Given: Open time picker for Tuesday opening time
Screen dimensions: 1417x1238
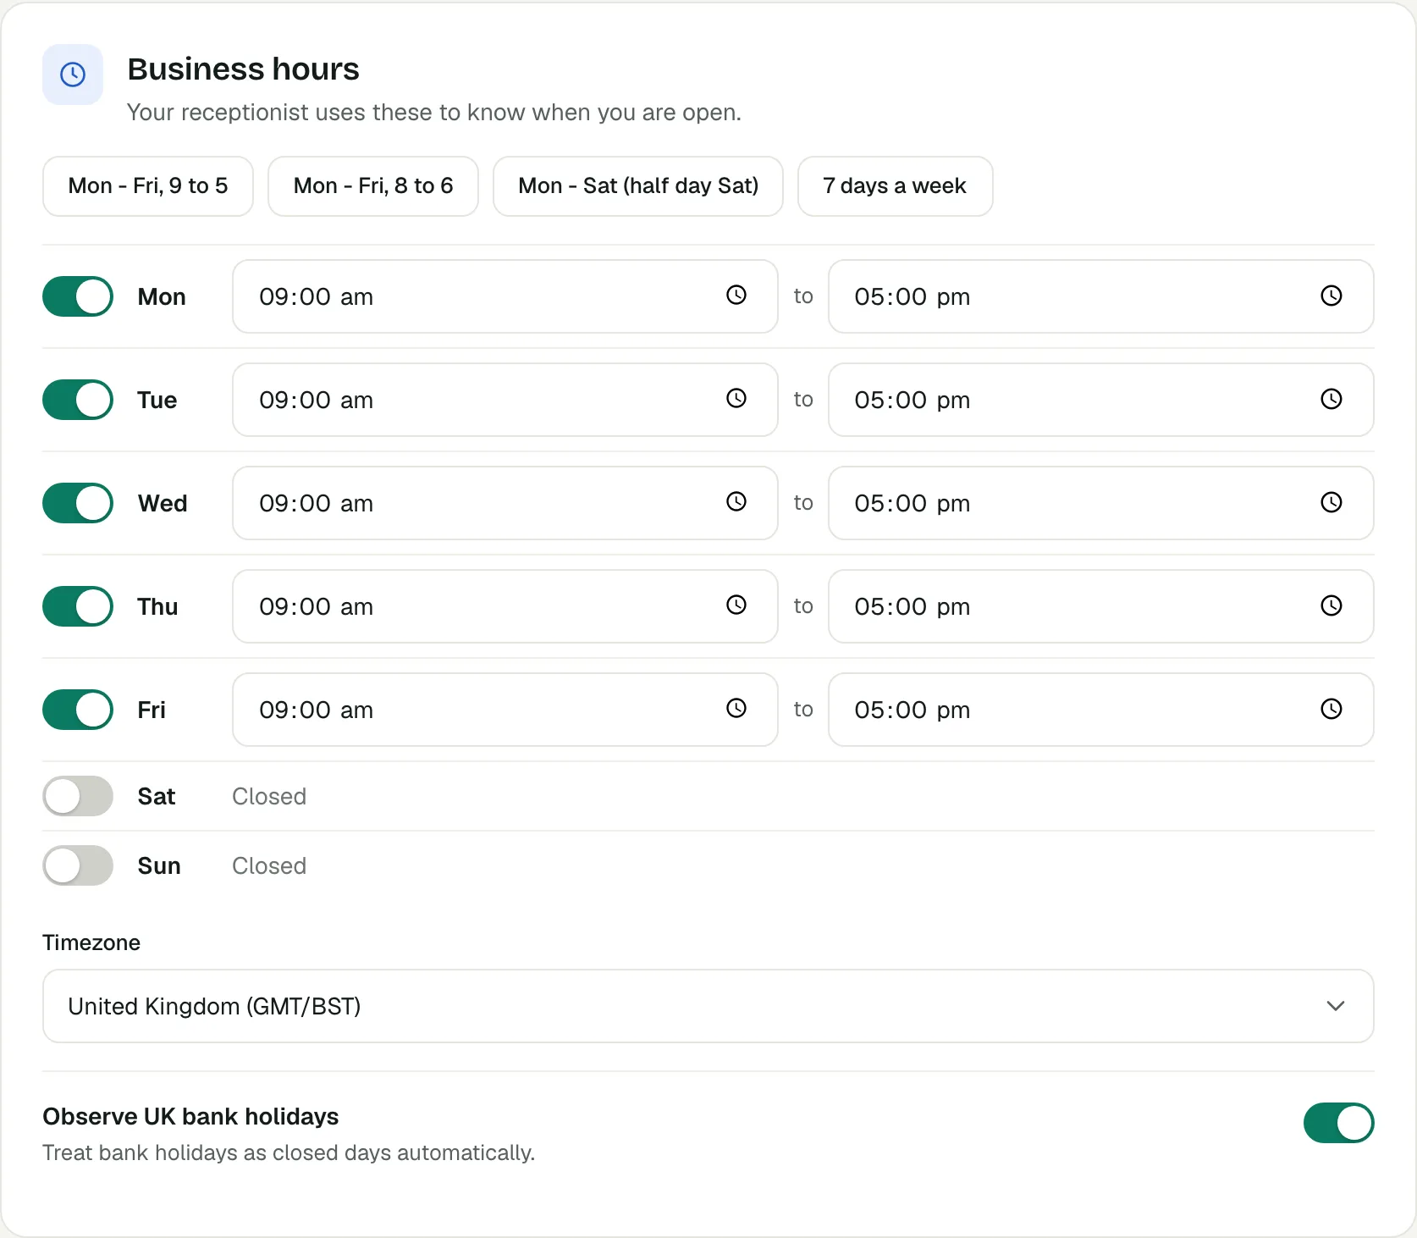Looking at the screenshot, I should click(736, 398).
